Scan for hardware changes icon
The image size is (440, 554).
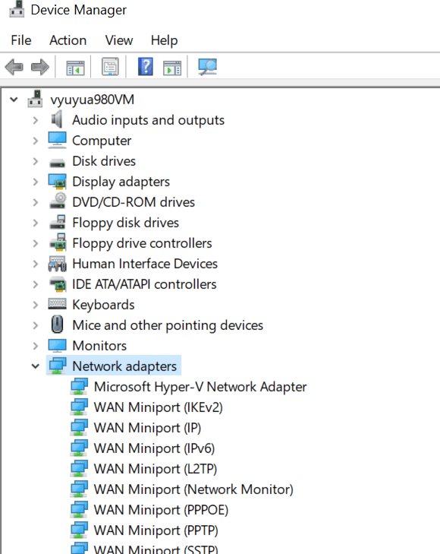pyautogui.click(x=207, y=67)
